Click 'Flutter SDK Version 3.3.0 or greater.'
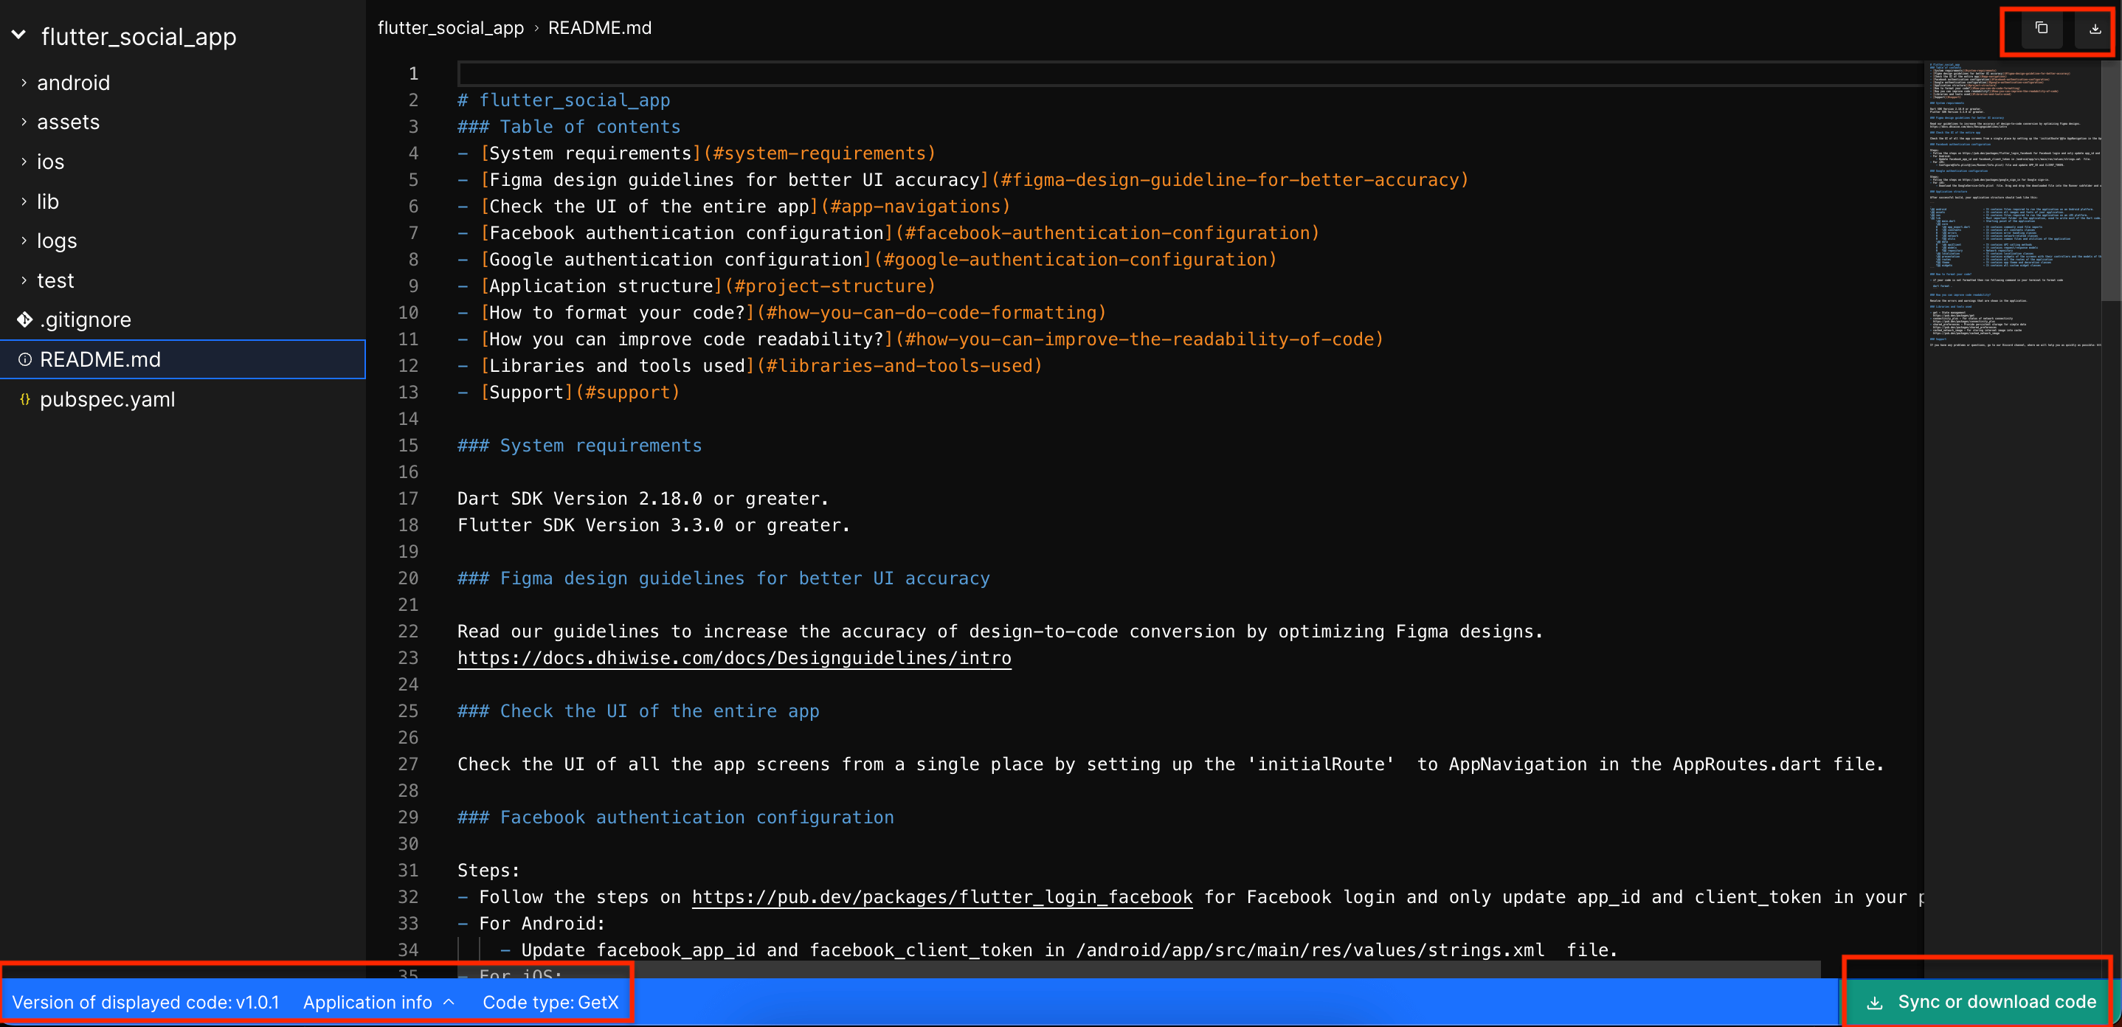Image resolution: width=2122 pixels, height=1027 pixels. click(x=653, y=525)
